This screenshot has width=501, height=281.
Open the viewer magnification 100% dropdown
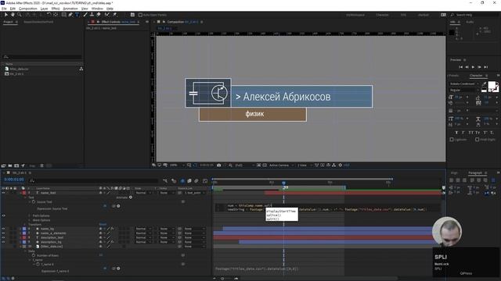178,165
